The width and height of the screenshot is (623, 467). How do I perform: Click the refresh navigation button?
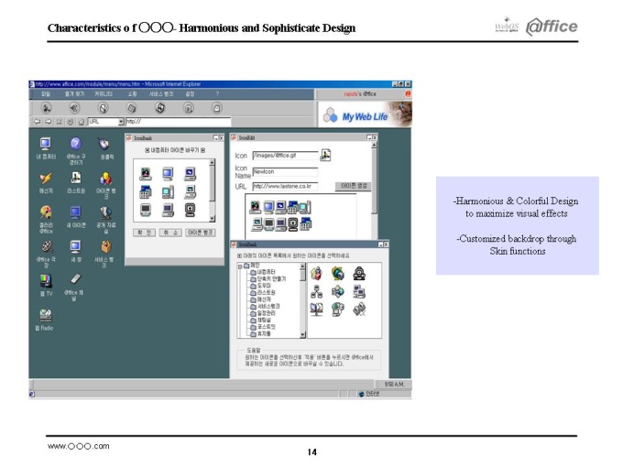(x=70, y=122)
